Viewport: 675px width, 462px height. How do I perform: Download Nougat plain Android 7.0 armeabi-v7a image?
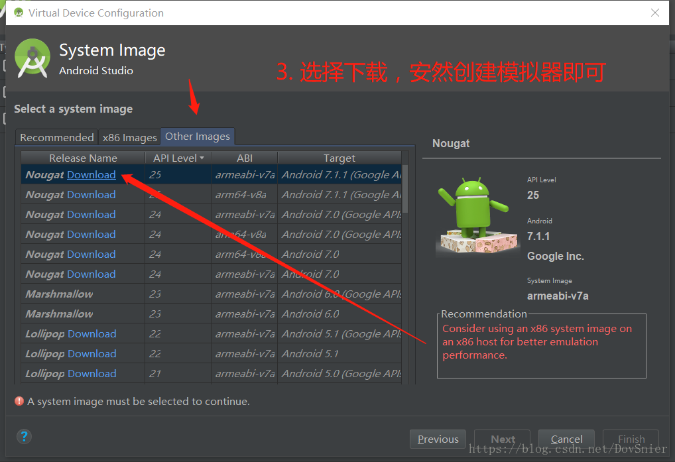click(92, 274)
